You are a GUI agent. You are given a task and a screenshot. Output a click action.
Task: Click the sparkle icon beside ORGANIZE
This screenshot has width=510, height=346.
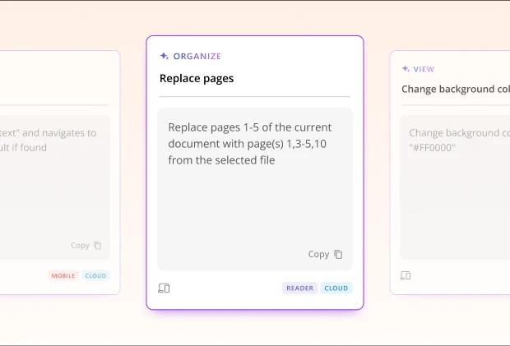coord(165,57)
